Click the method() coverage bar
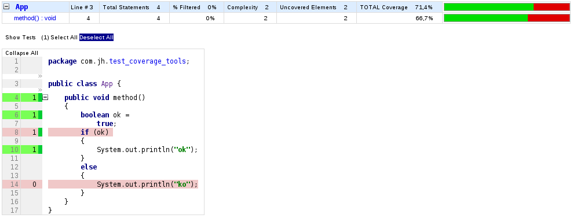The image size is (573, 218). (x=506, y=18)
